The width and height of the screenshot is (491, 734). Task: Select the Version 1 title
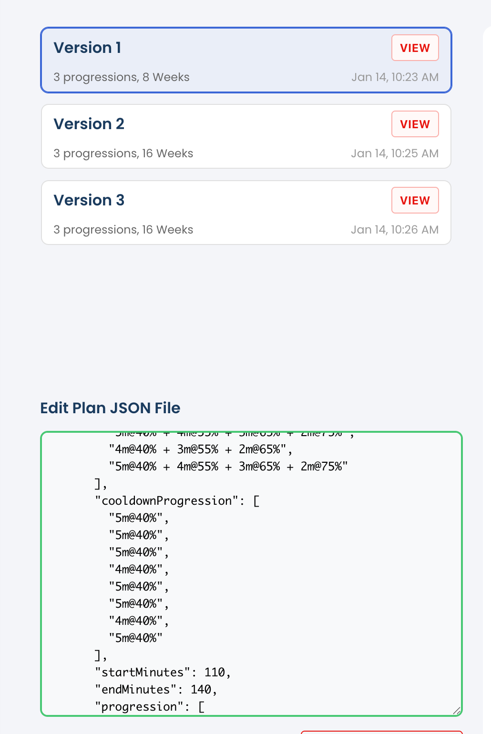tap(87, 48)
